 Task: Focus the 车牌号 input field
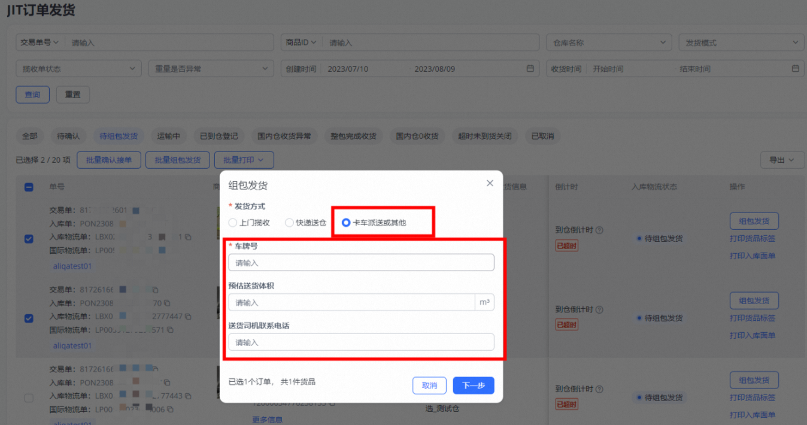361,263
